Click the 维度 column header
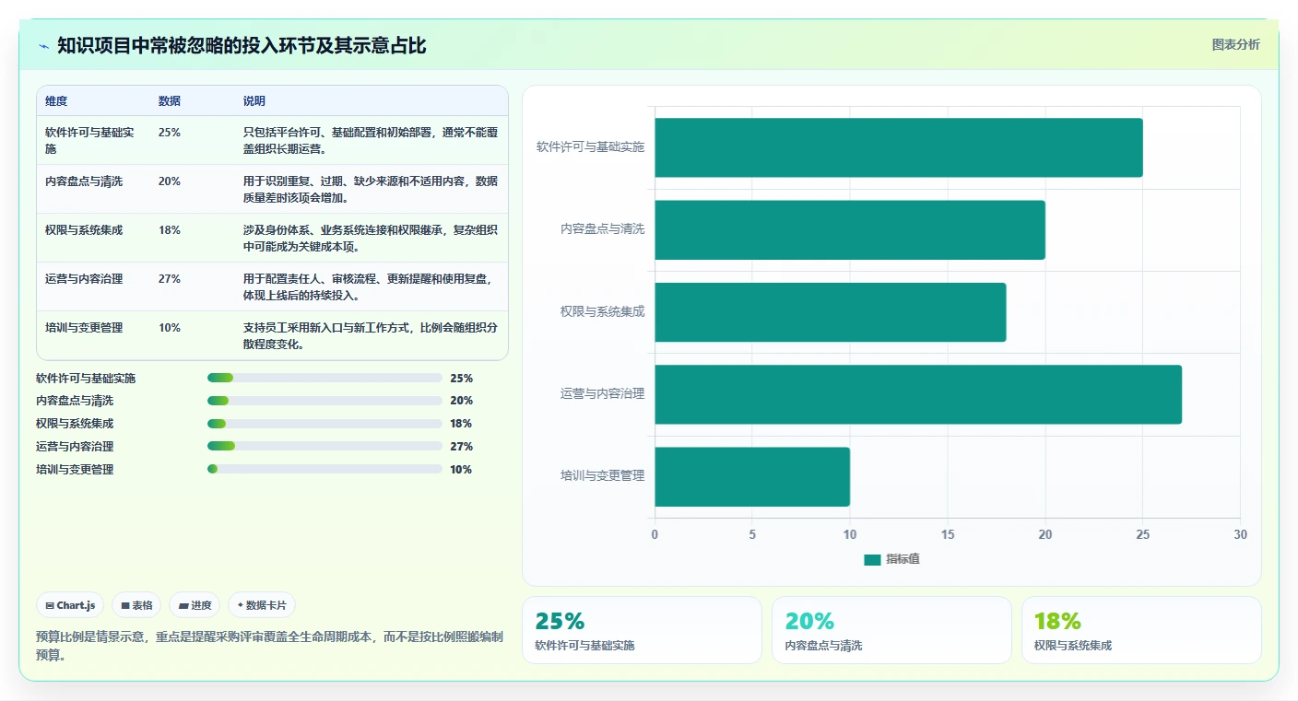 (56, 101)
